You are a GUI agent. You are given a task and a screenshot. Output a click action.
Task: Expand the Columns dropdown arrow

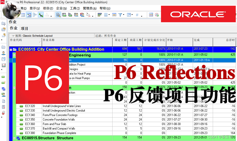109,15
